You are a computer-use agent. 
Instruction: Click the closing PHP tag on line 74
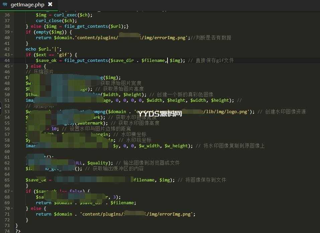click(18, 231)
